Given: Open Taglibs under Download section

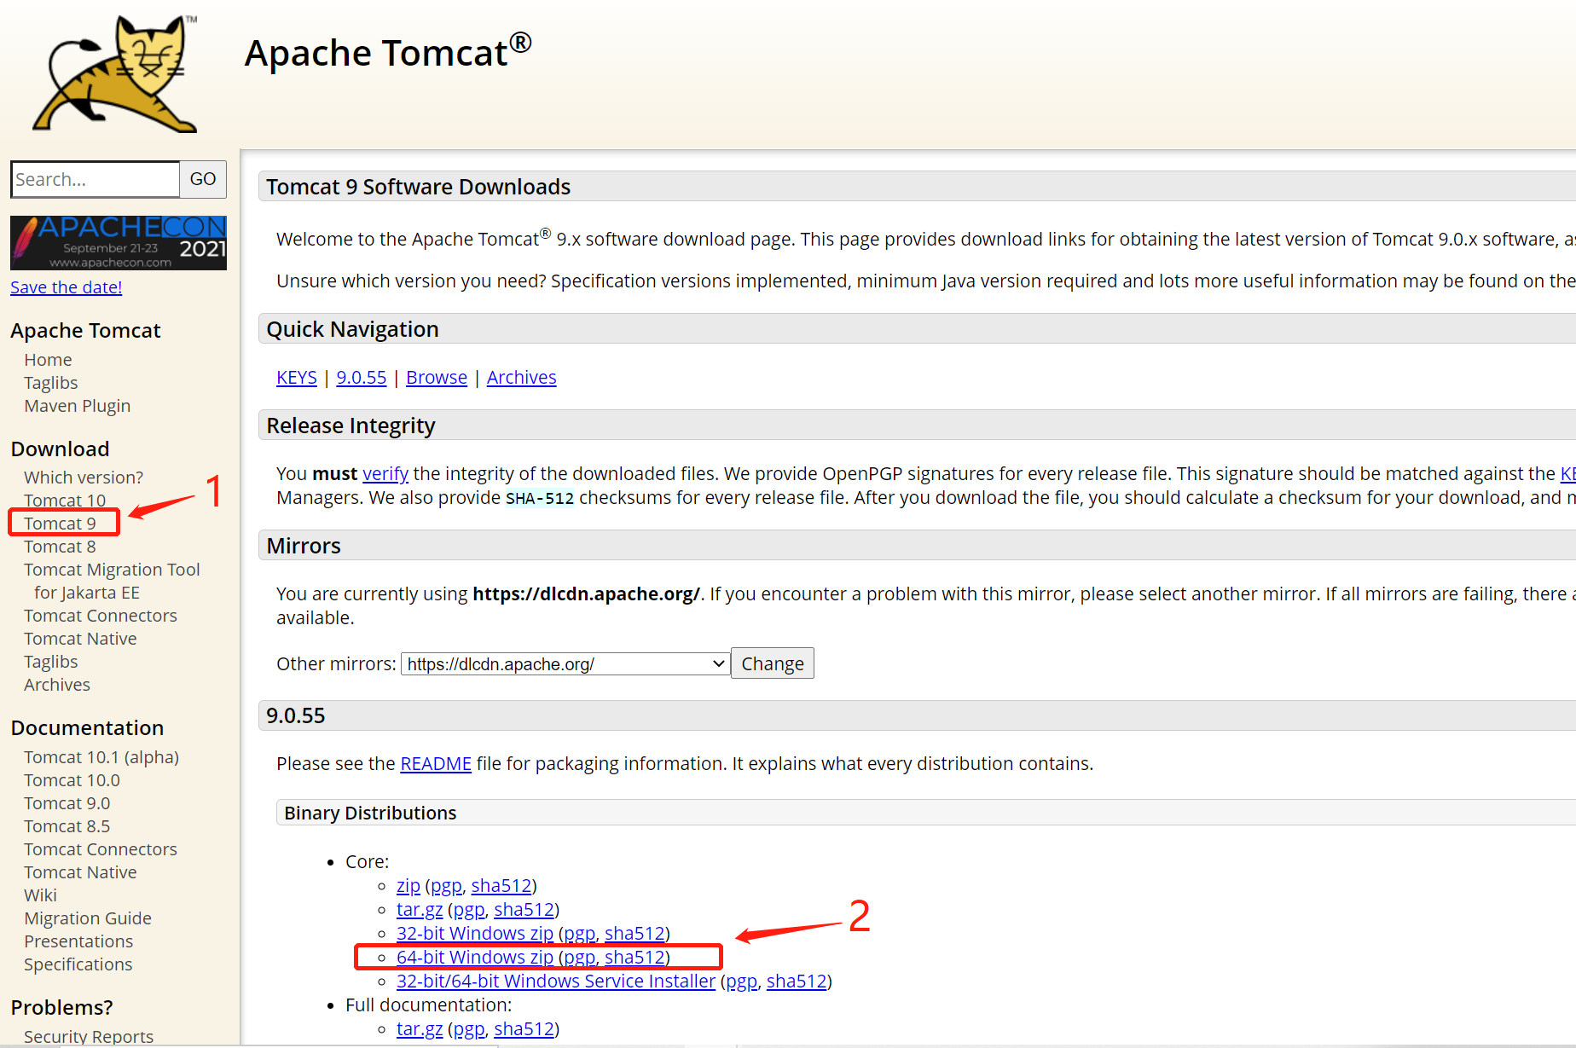Looking at the screenshot, I should tap(51, 662).
